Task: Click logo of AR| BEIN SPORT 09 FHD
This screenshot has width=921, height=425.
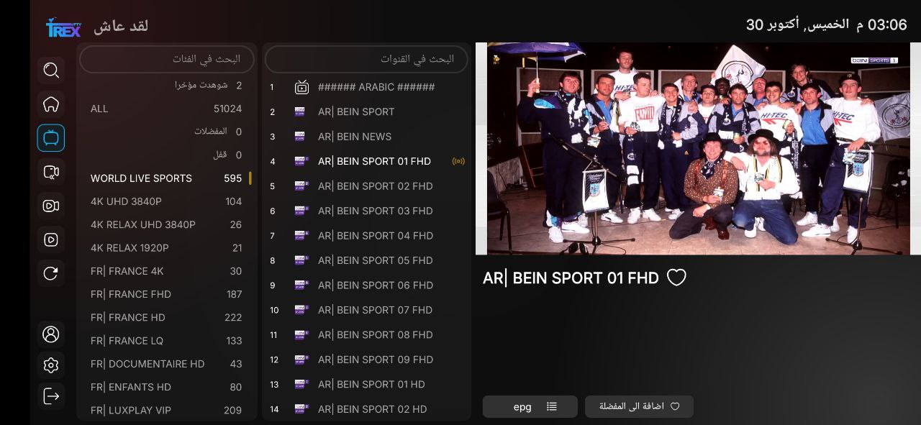Action: pyautogui.click(x=301, y=360)
